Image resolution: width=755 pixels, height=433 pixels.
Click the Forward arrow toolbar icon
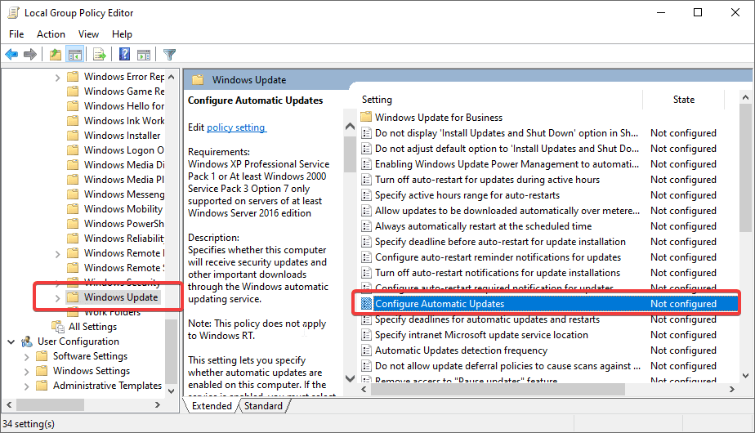30,55
